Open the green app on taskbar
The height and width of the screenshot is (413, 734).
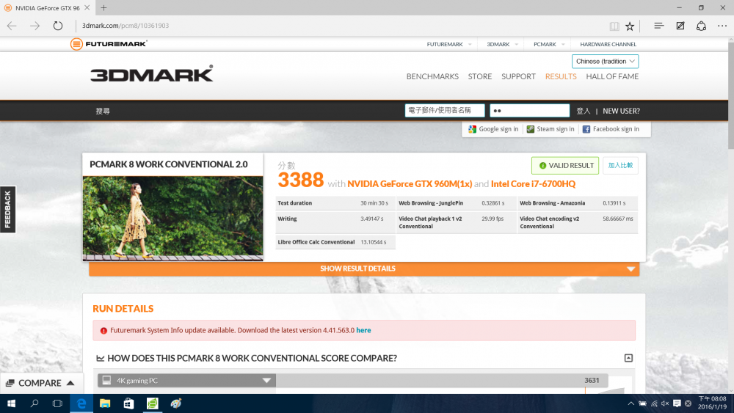(152, 403)
